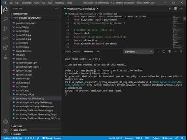
Task: Show more panel tabs ellipsis
Action: (98, 51)
